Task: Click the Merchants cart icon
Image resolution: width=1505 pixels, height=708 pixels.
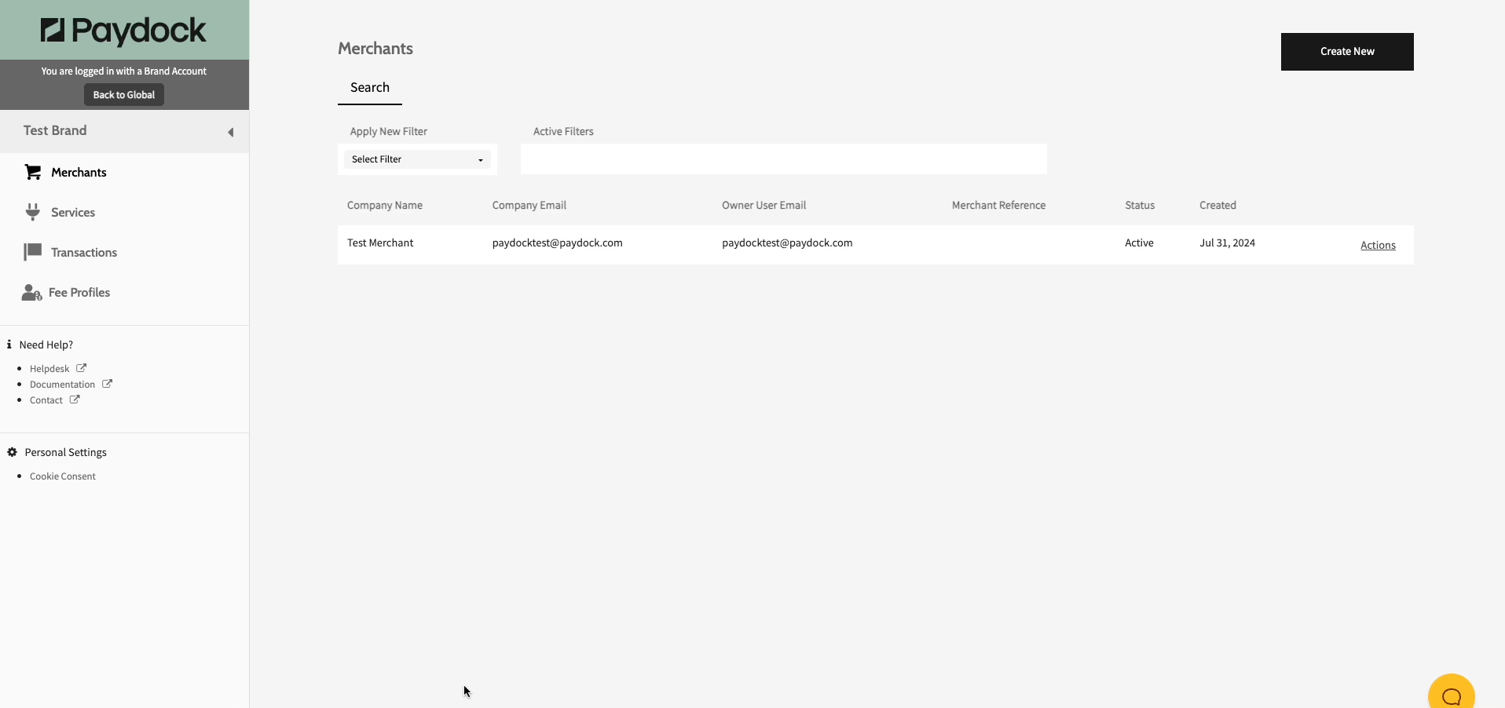Action: pos(32,172)
